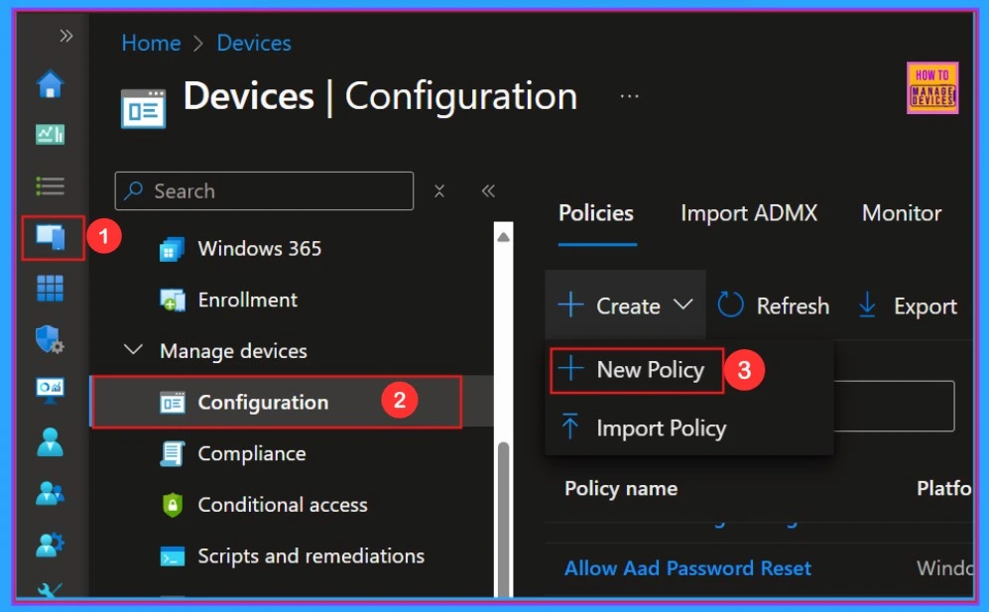Click the Enrollment icon
This screenshot has width=989, height=612.
(173, 301)
